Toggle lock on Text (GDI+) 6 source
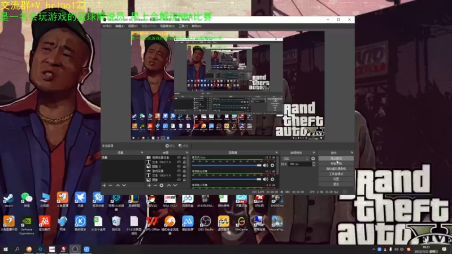This screenshot has width=452, height=254. (x=184, y=162)
